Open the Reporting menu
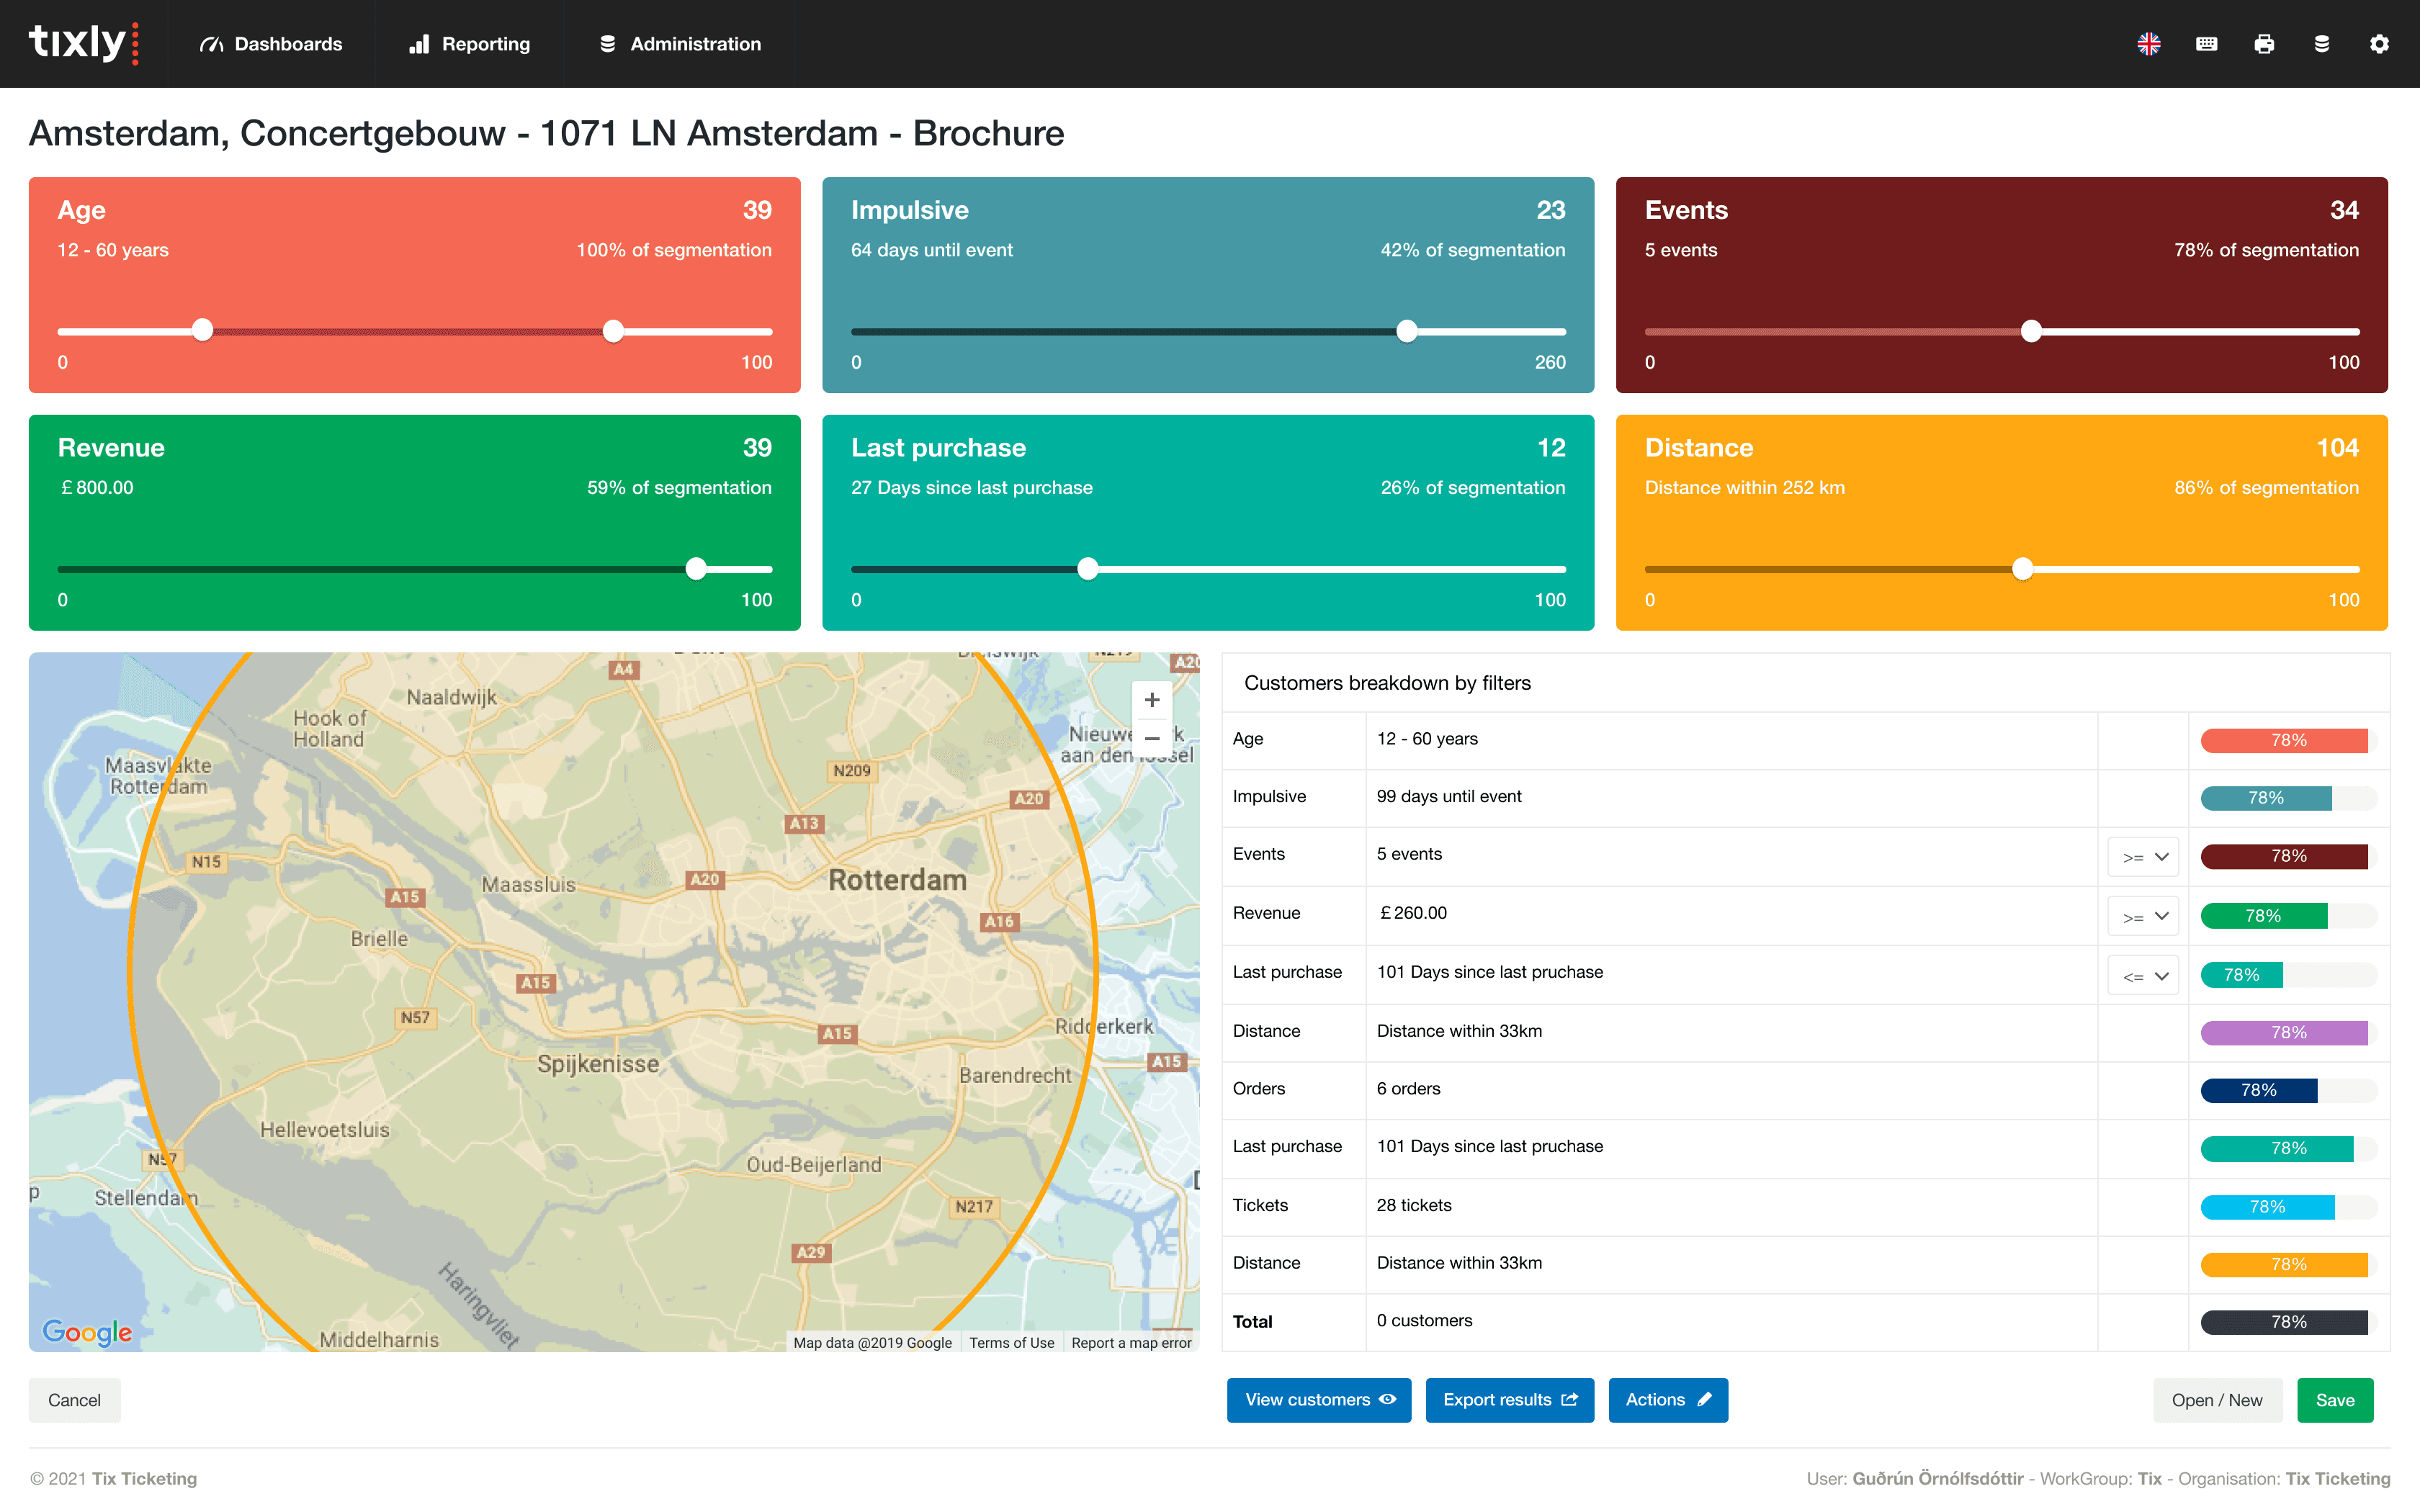Screen dimensions: 2420x1512 470,44
